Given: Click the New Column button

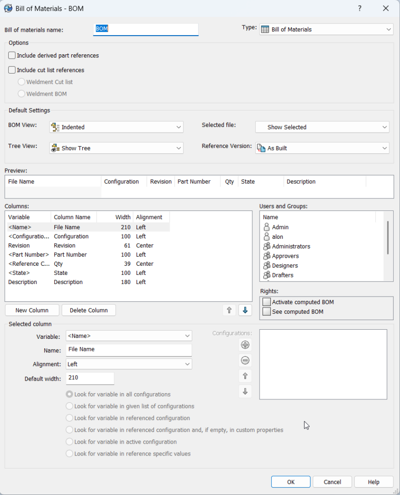Looking at the screenshot, I should pyautogui.click(x=32, y=310).
